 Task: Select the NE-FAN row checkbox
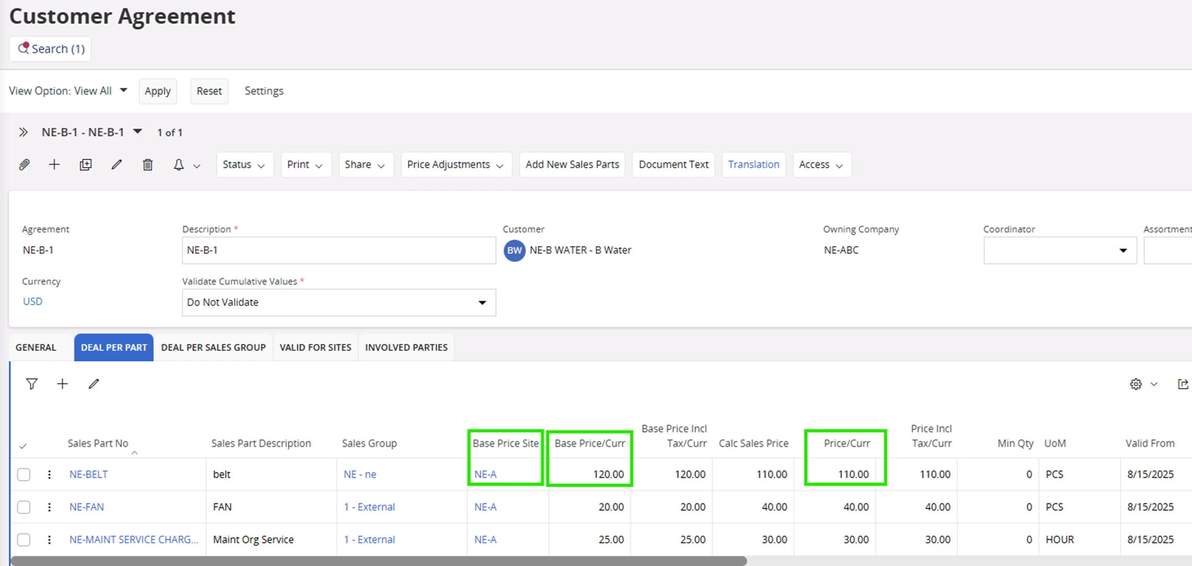click(x=24, y=507)
